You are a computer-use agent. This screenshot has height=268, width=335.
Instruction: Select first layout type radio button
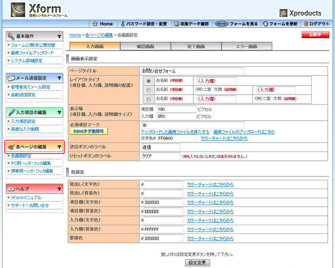[x=148, y=81]
